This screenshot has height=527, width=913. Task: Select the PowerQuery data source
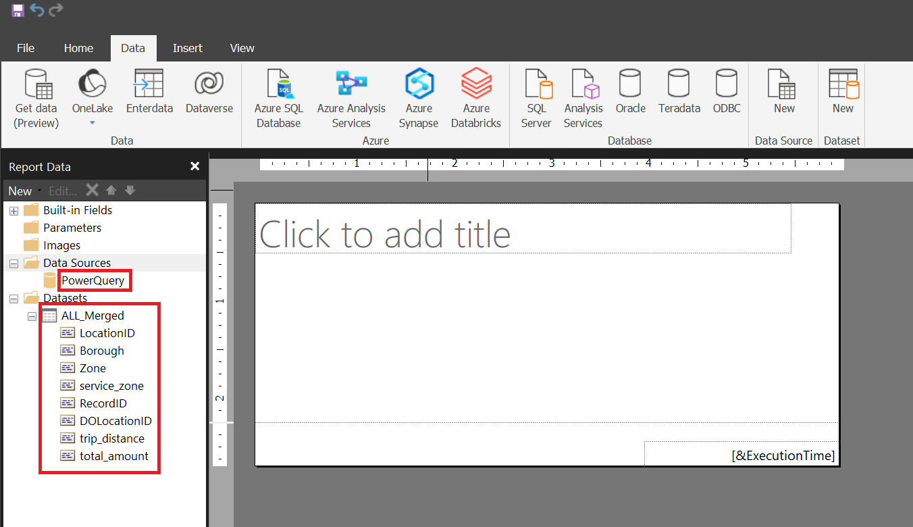pyautogui.click(x=93, y=280)
